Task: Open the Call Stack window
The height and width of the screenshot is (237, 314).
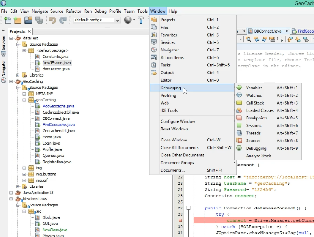Action: (268, 103)
